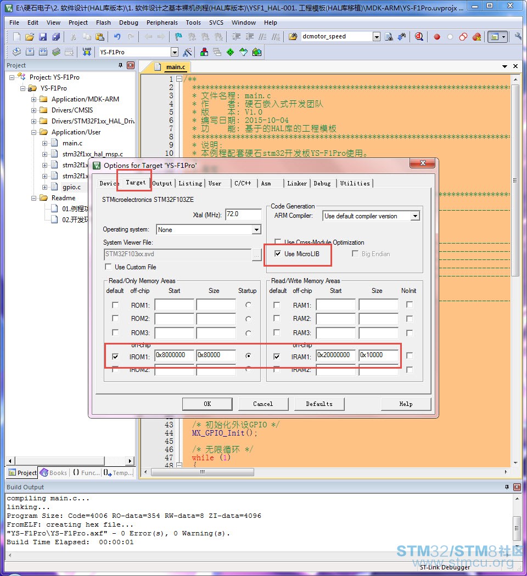
Task: Open the dcmotor_speed search dropdown arrow
Action: [x=377, y=36]
